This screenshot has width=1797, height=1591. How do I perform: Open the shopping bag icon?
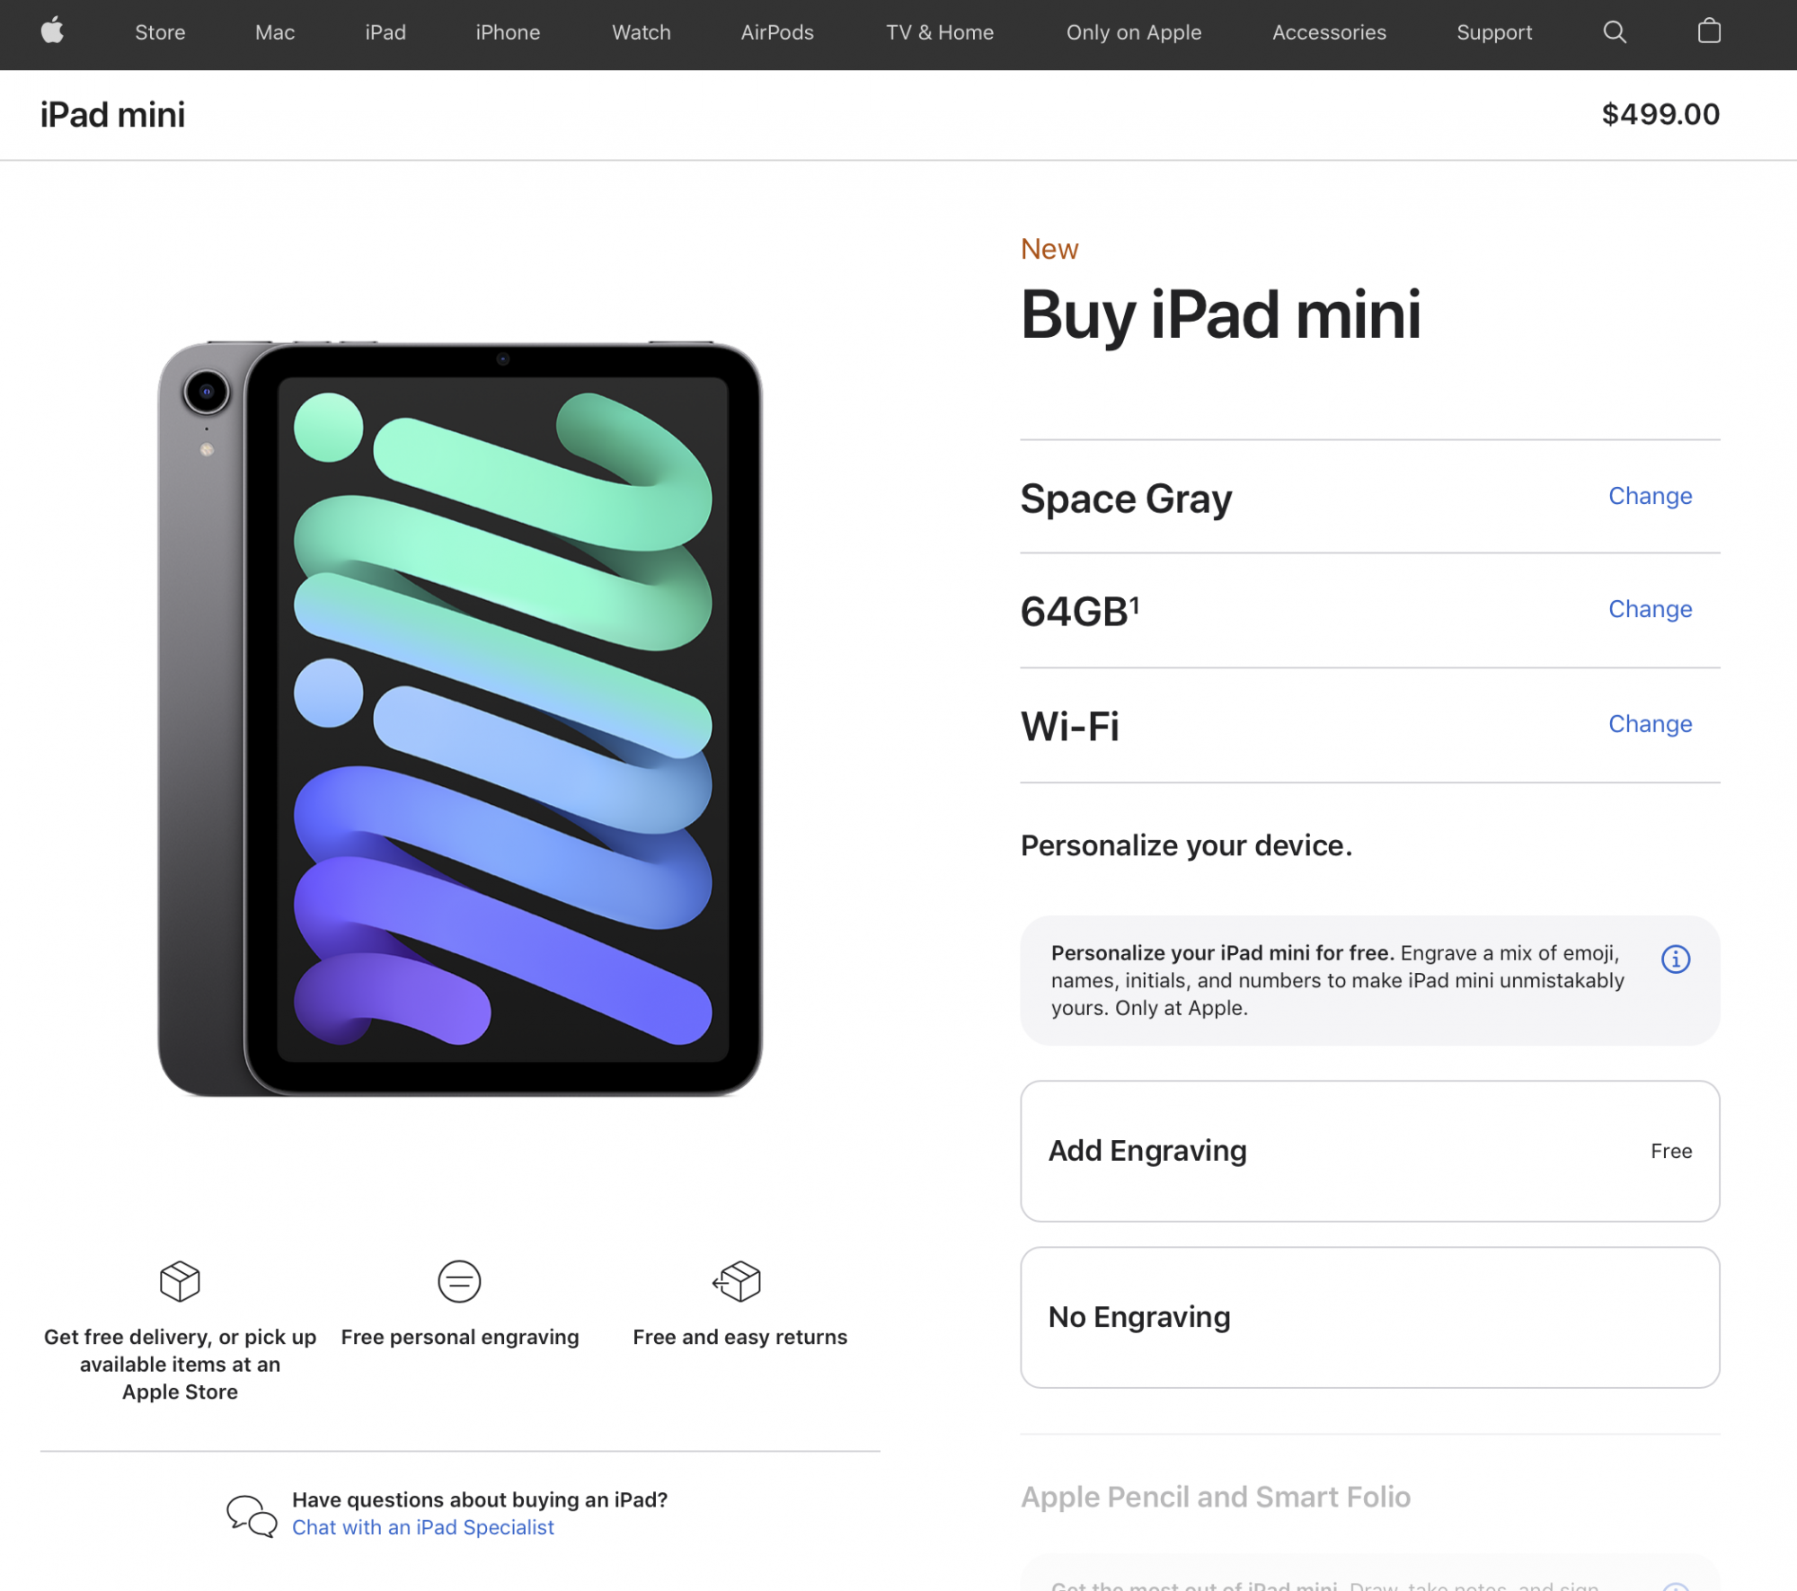[1709, 31]
